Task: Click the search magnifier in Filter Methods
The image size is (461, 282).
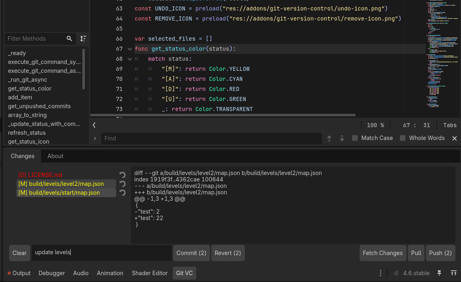Action: (70, 39)
